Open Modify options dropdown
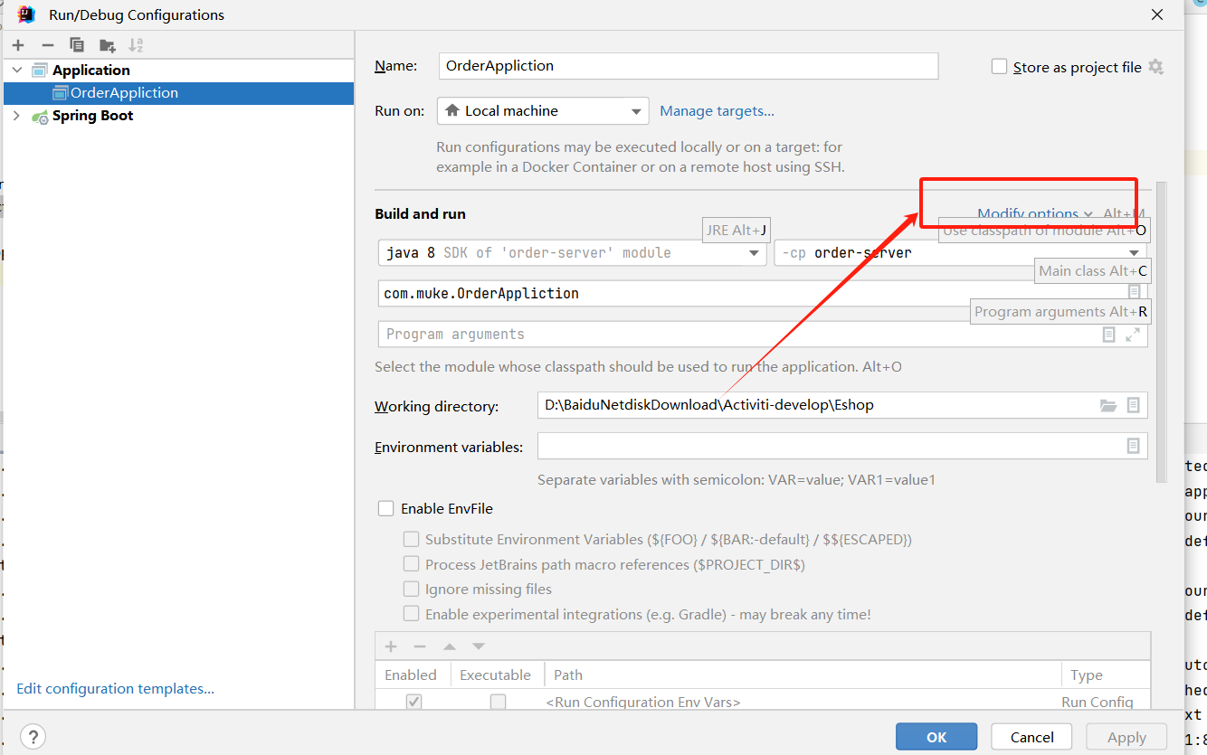Screen dimensions: 1207x755 (1035, 213)
